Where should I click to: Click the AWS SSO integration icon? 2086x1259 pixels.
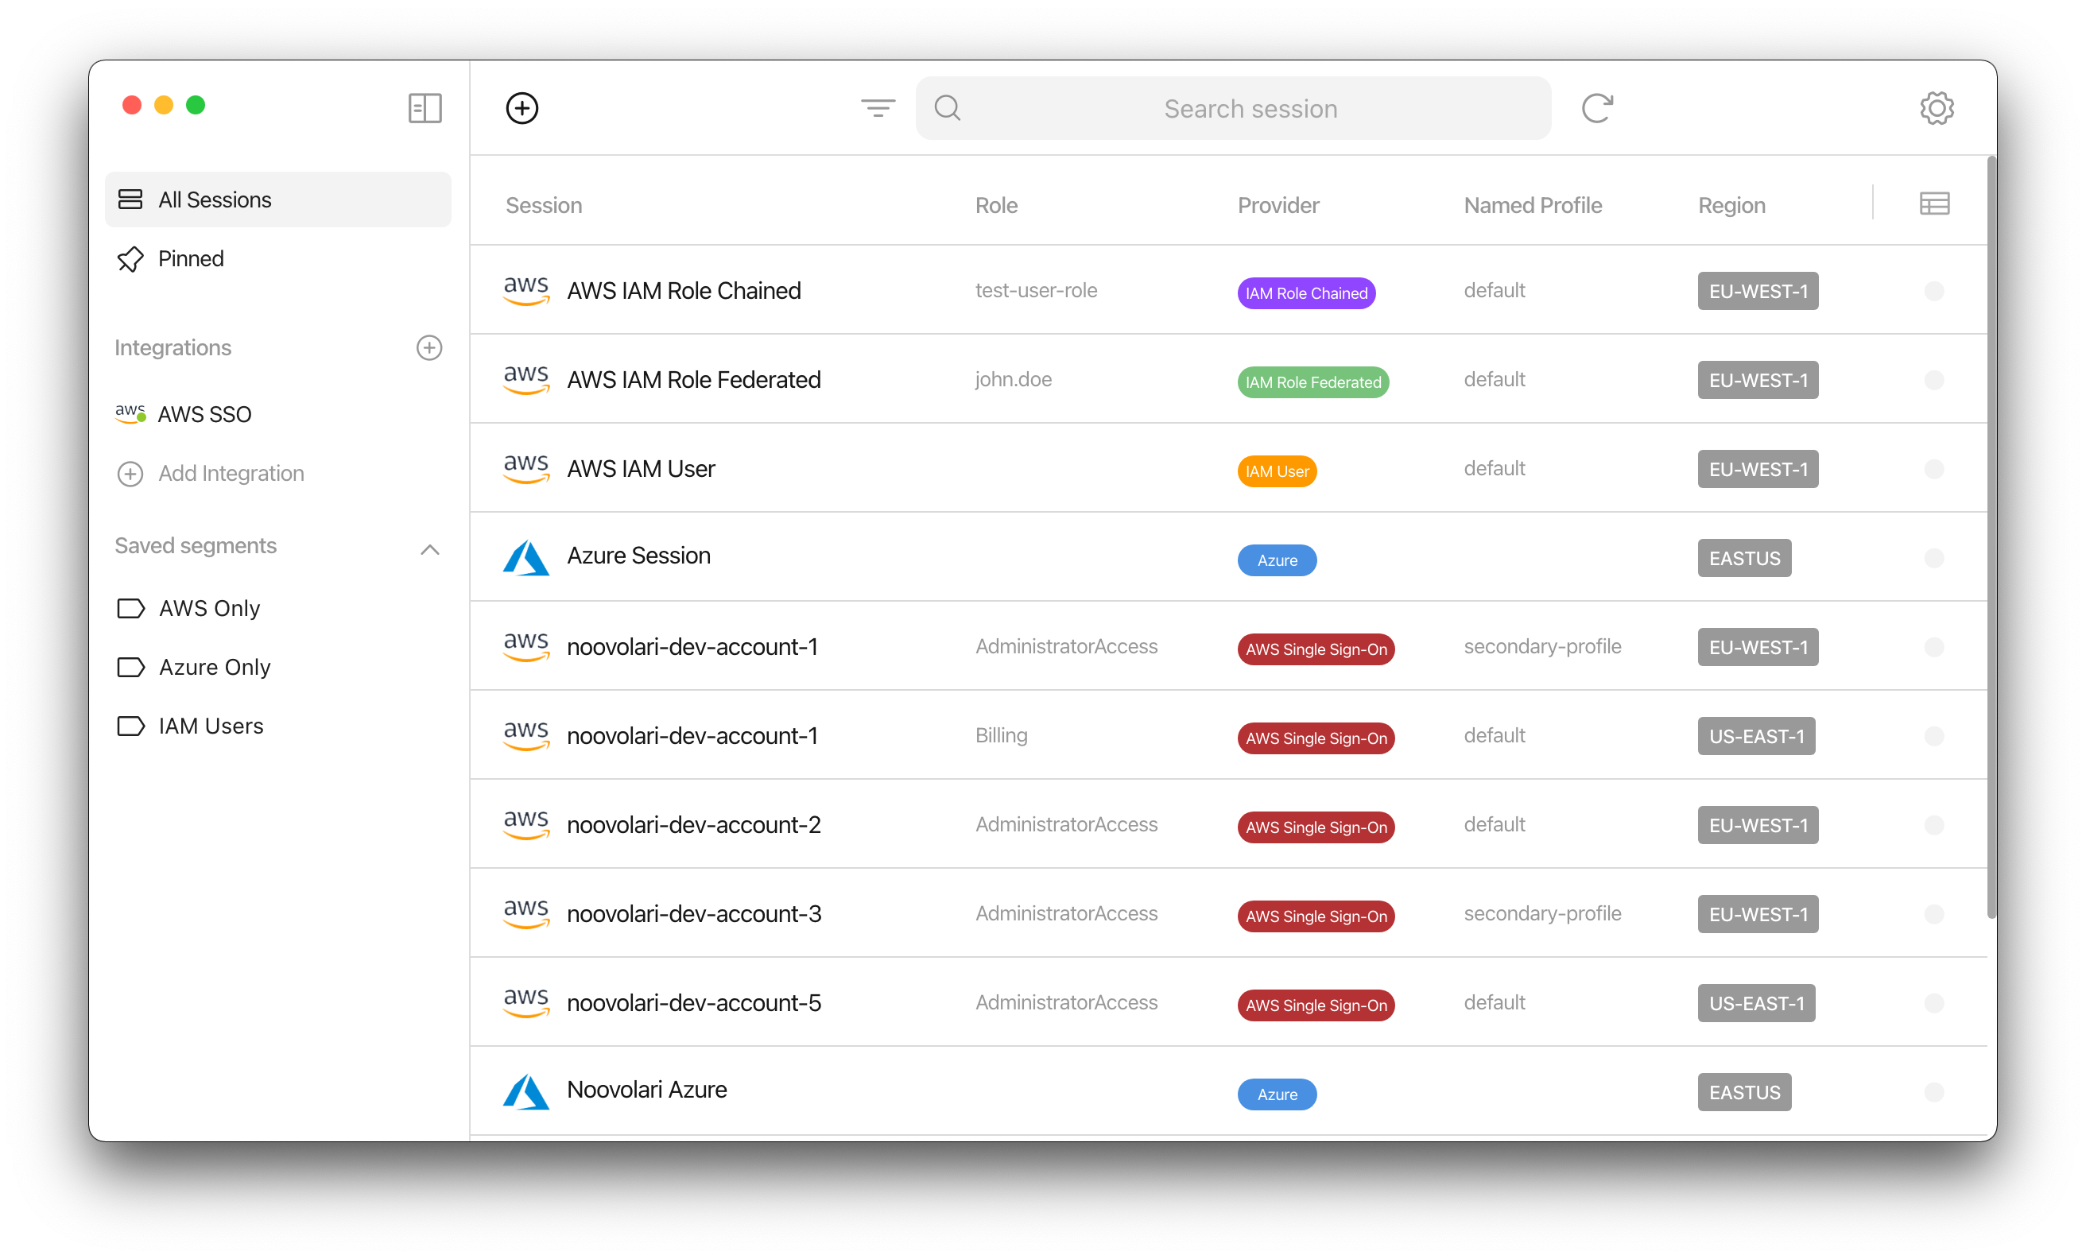pos(131,414)
